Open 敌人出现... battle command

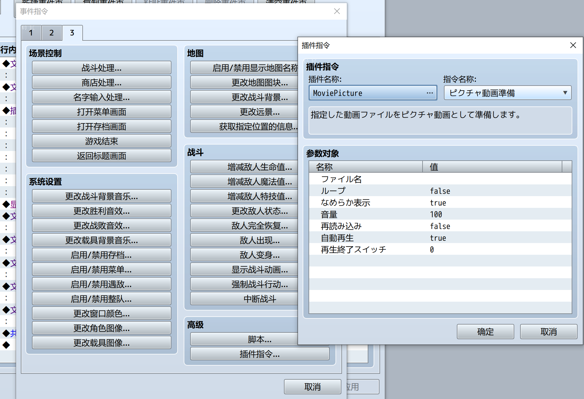(x=244, y=240)
